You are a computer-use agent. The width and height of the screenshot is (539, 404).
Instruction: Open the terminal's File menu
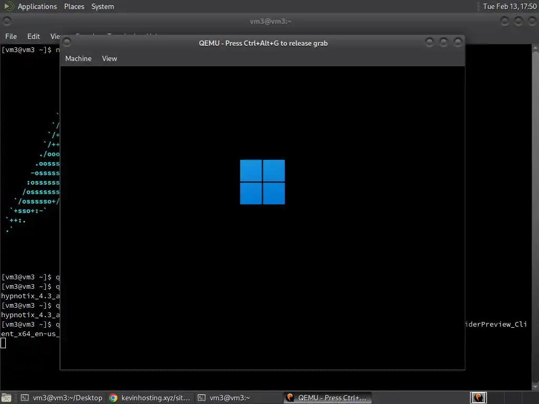pyautogui.click(x=11, y=36)
